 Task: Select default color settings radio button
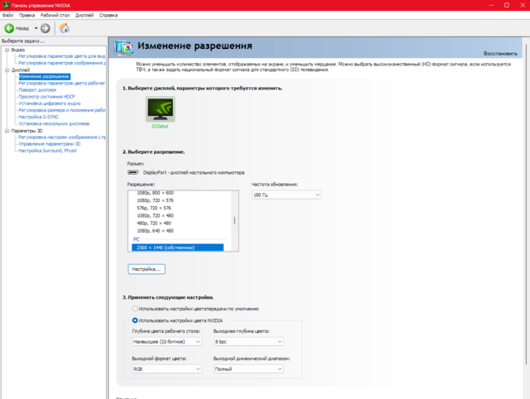136,308
